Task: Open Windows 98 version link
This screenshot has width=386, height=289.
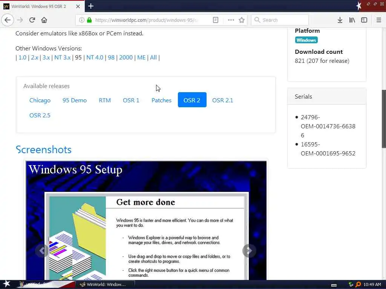Action: (x=111, y=58)
